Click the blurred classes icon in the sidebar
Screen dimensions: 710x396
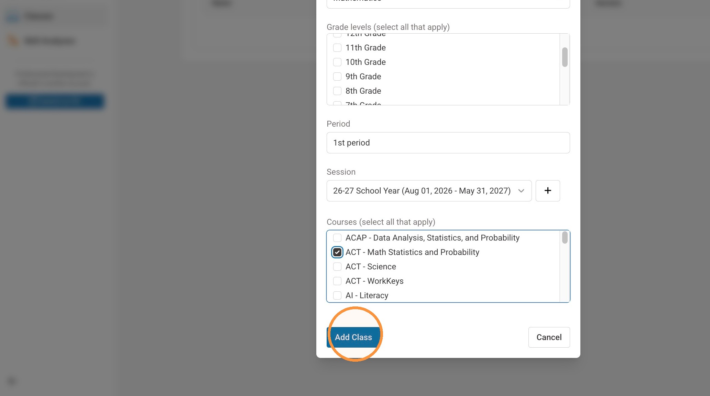pyautogui.click(x=13, y=16)
